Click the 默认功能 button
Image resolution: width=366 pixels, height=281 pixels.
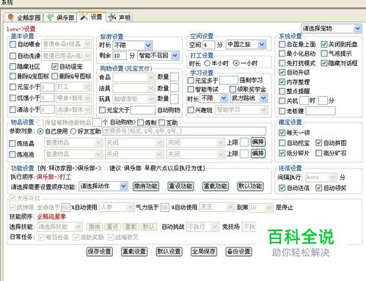250,186
